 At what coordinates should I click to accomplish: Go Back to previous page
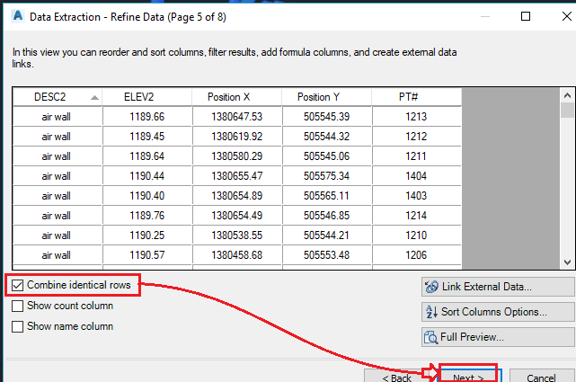point(397,376)
